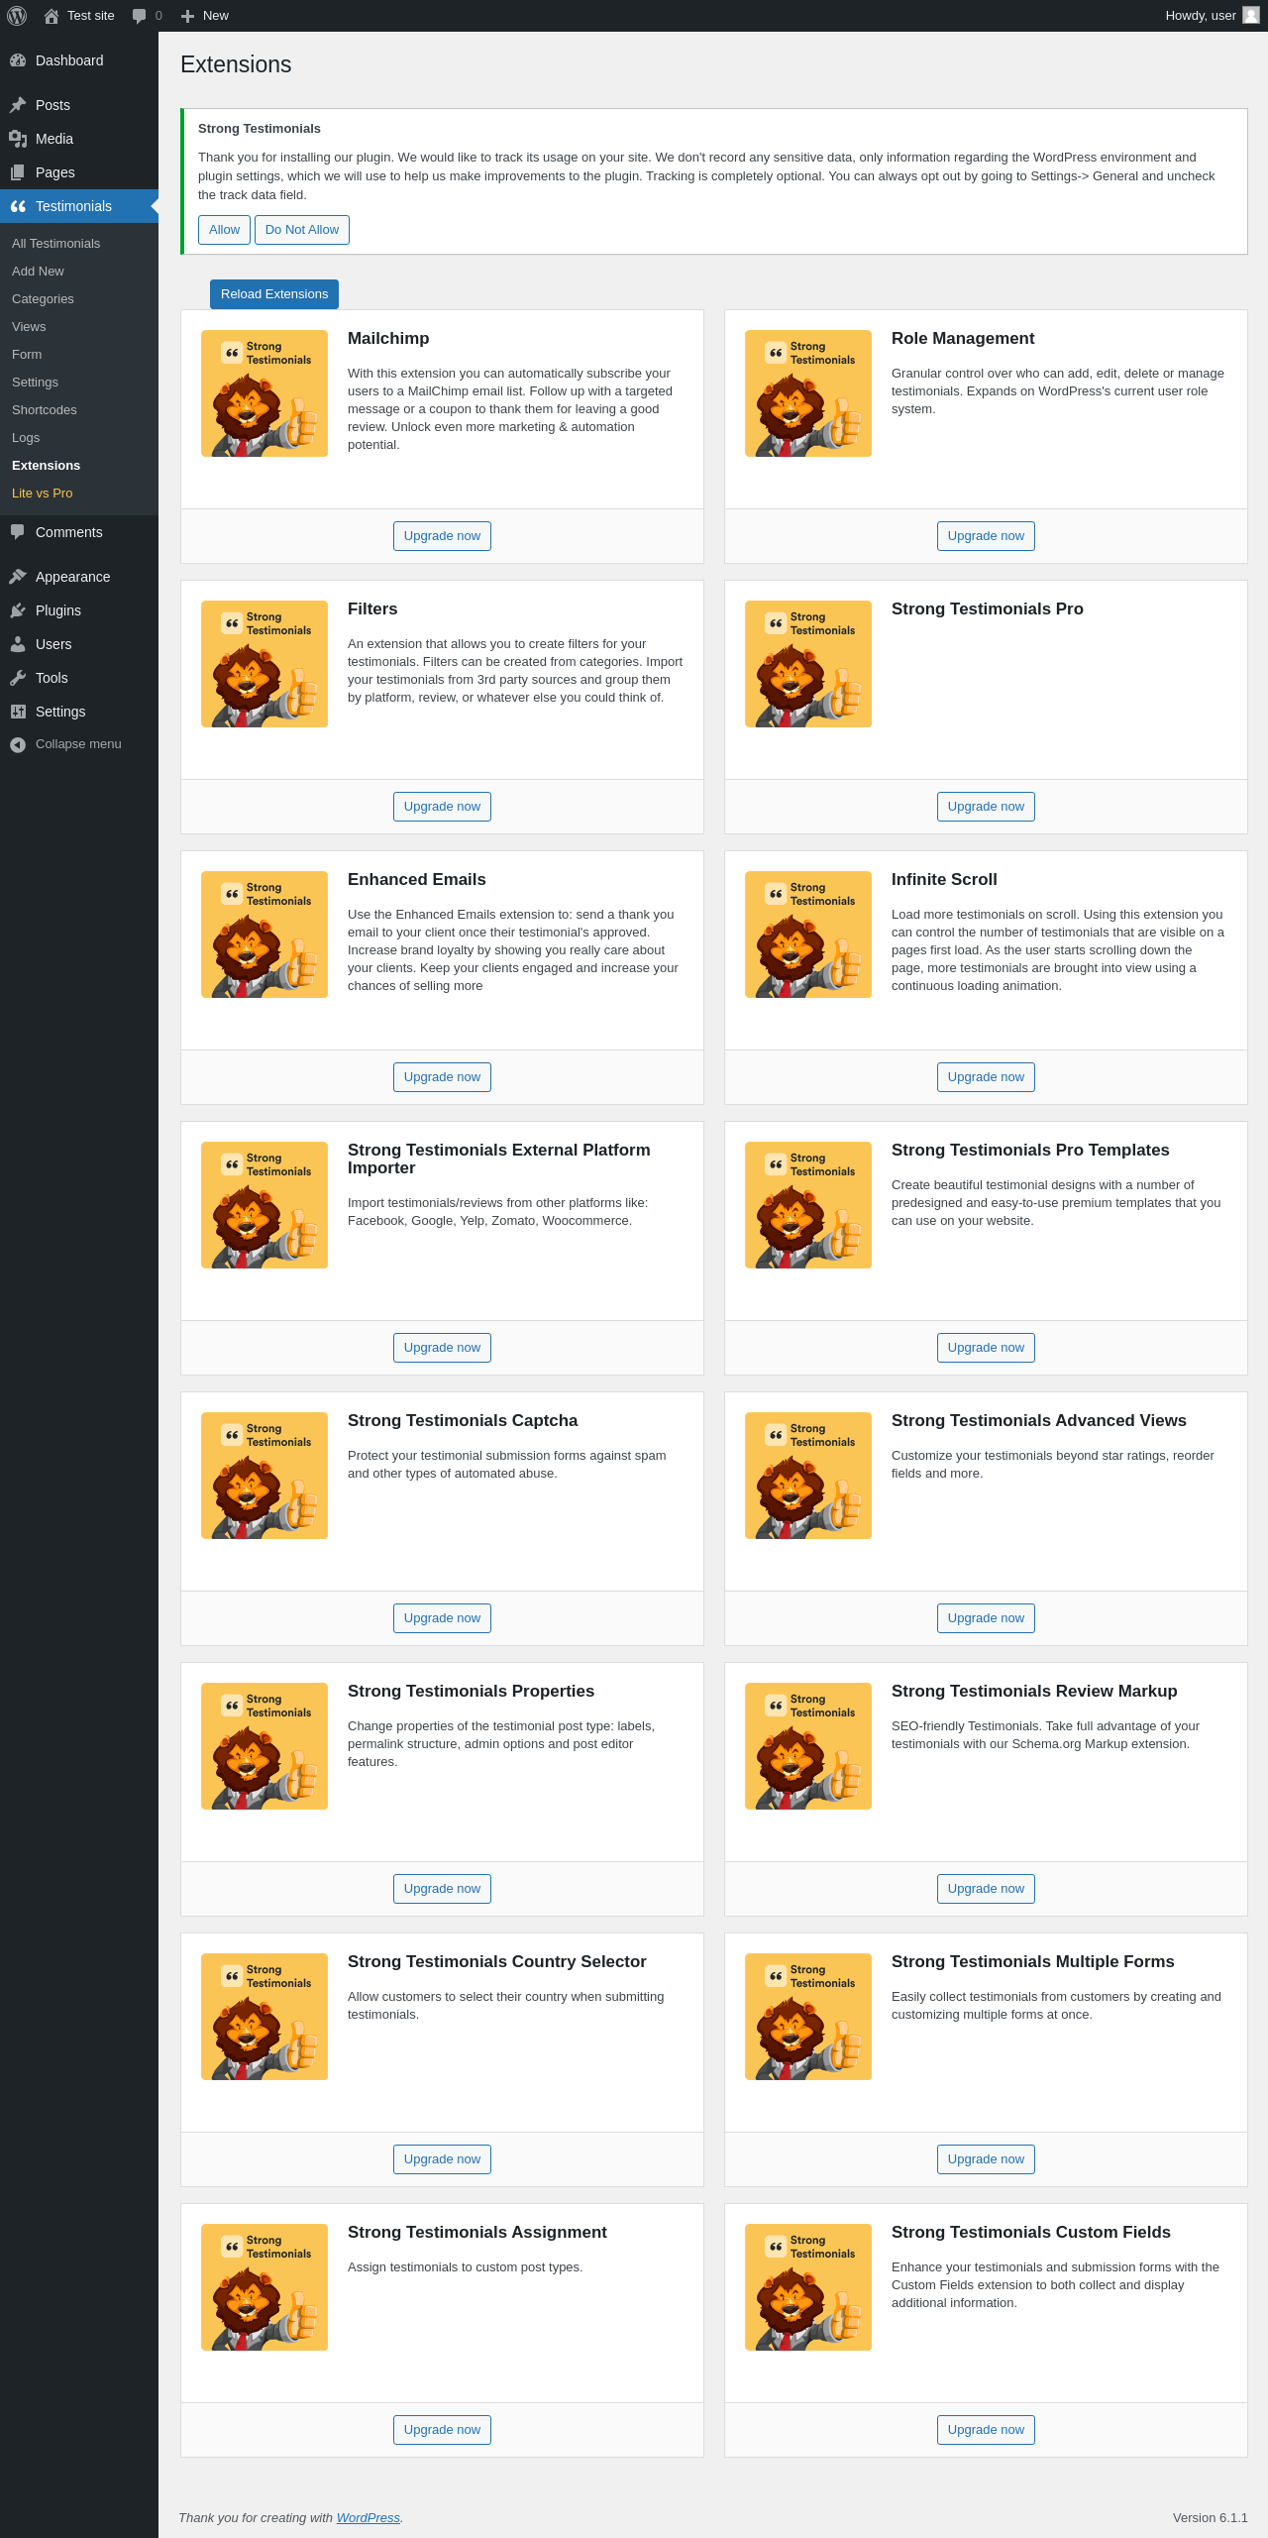Image resolution: width=1268 pixels, height=2538 pixels.
Task: Click Upgrade now under Captcha
Action: tap(442, 1618)
